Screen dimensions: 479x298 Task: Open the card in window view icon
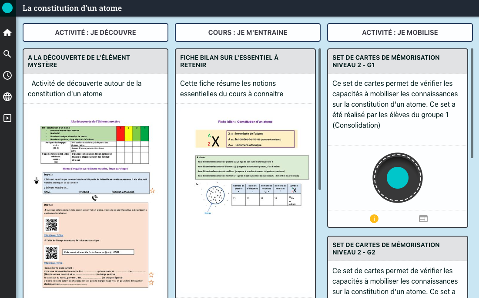click(423, 219)
